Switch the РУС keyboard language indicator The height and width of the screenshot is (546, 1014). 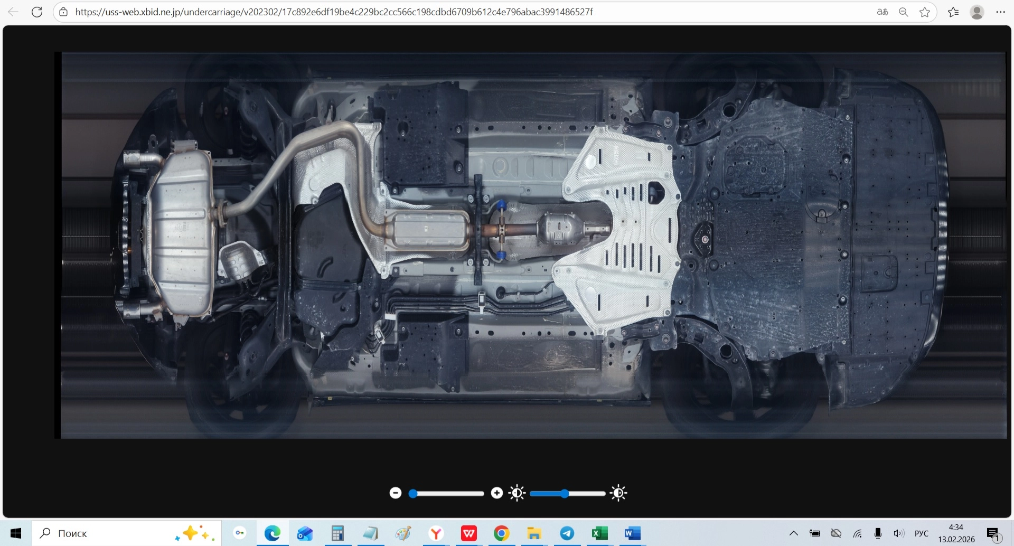(921, 533)
